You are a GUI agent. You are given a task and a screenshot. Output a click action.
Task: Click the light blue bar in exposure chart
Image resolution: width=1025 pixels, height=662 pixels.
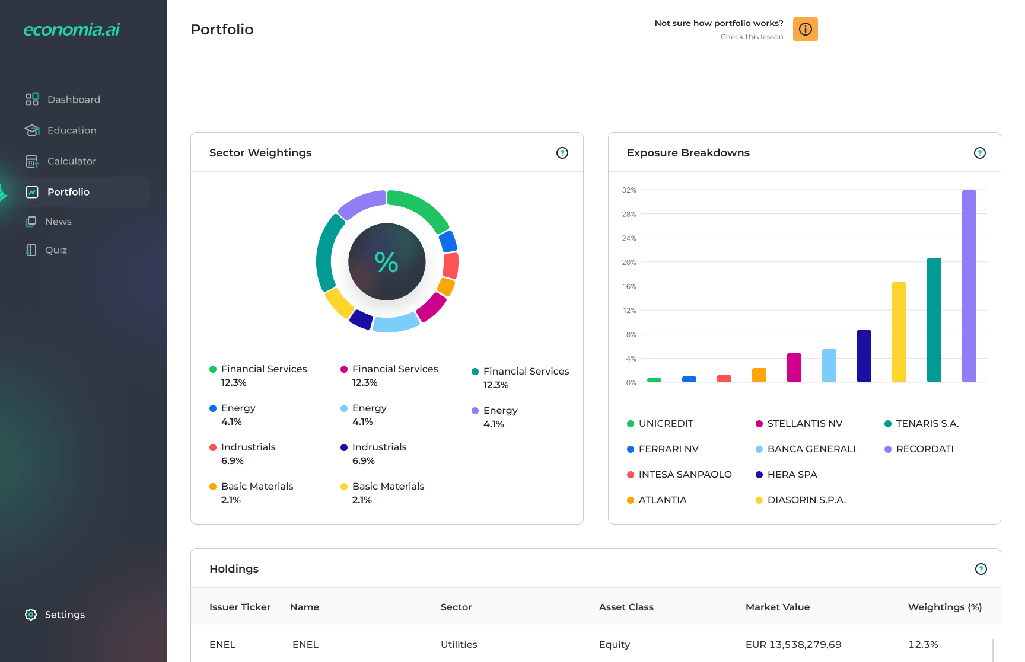tap(829, 366)
